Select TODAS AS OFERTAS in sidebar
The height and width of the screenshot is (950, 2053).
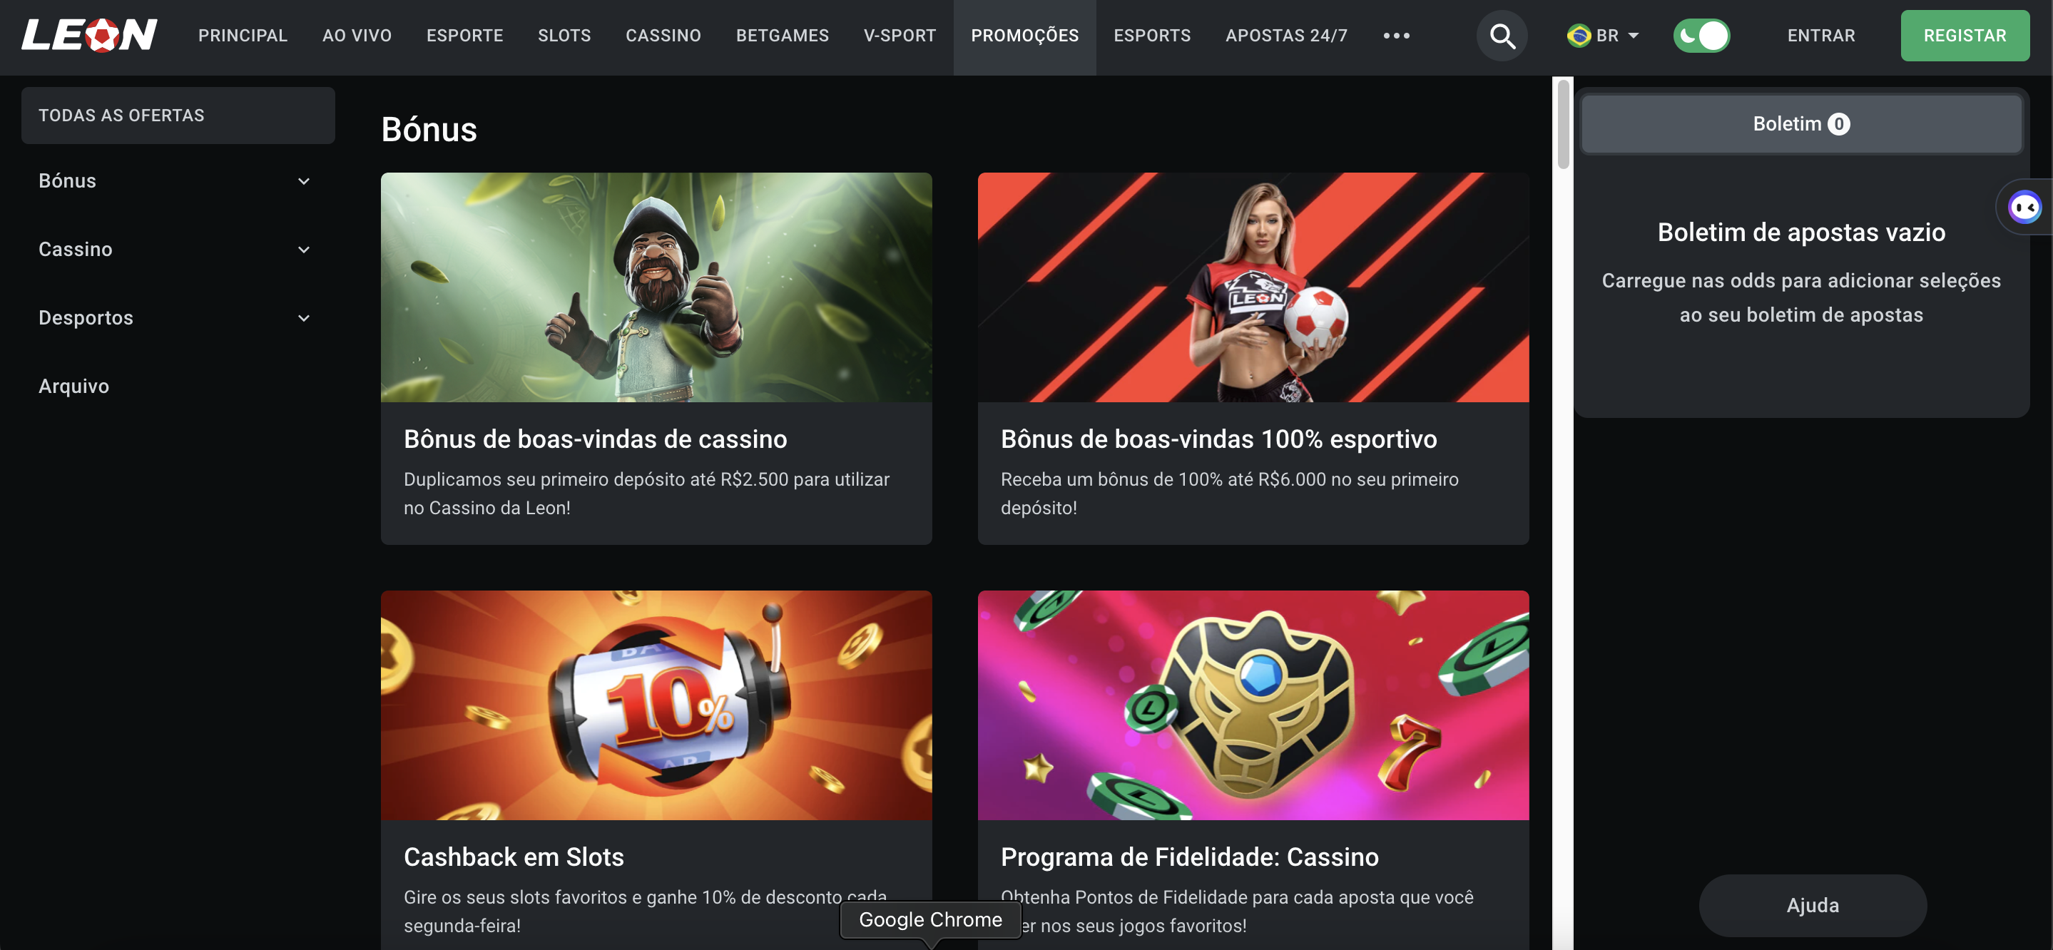click(x=178, y=116)
